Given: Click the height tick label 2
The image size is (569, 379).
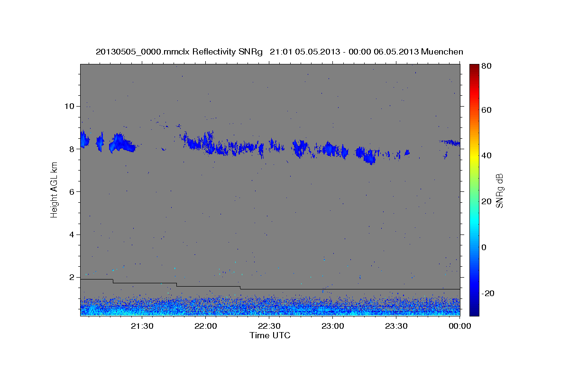Looking at the screenshot, I should click(x=72, y=277).
